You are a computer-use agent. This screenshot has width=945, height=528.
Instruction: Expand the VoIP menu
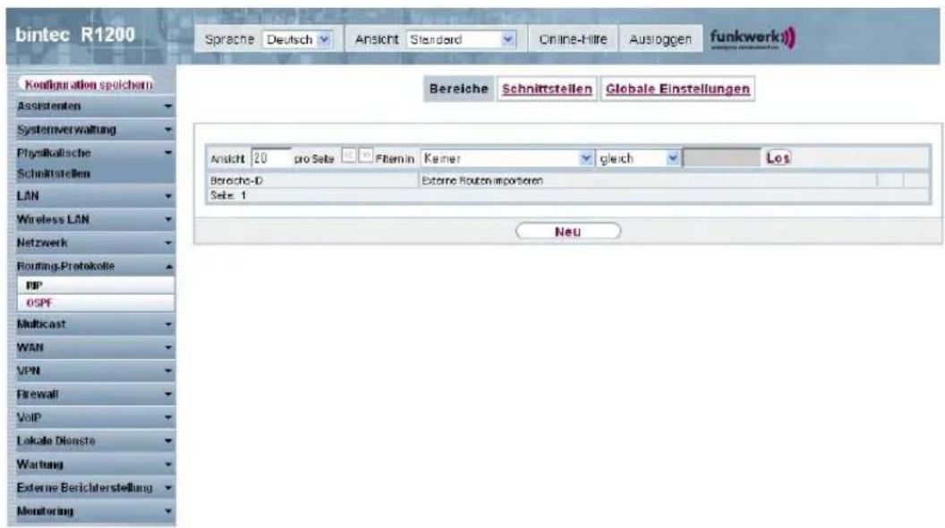[x=95, y=418]
